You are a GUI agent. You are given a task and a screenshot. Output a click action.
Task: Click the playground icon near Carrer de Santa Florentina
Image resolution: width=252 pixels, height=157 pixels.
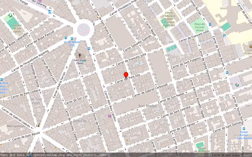[237, 85]
